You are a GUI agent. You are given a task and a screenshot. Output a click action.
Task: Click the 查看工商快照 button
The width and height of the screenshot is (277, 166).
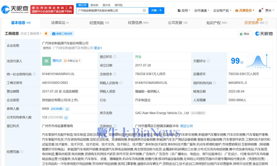coord(62,34)
